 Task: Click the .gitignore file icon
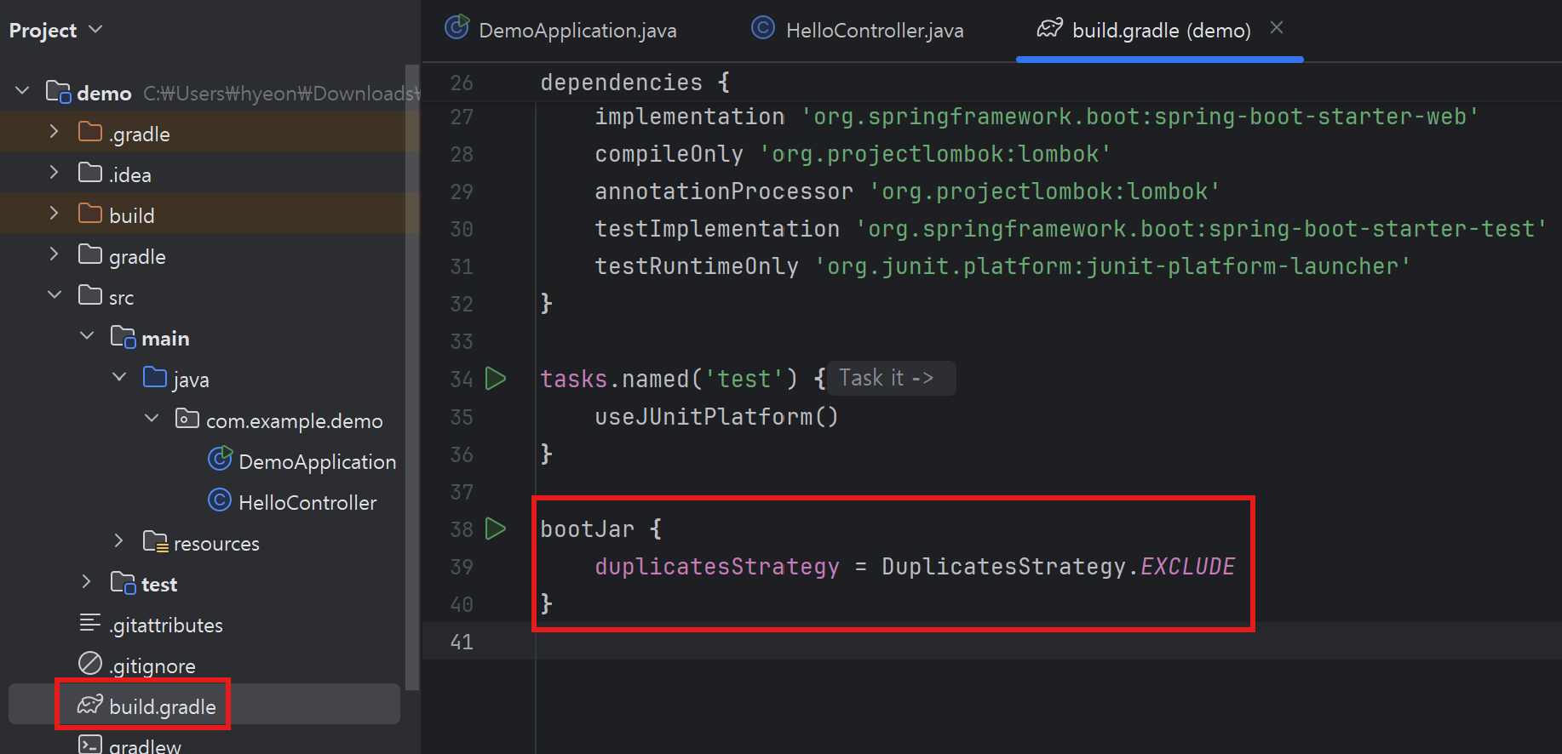(x=90, y=664)
